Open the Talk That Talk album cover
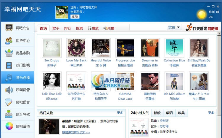 pos(52,81)
